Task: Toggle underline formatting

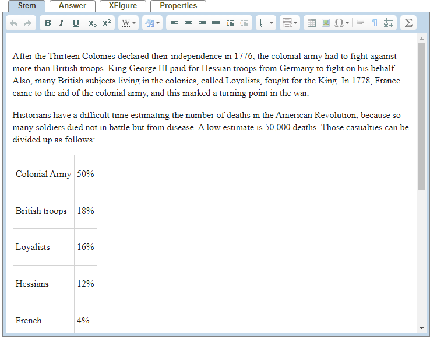Action: [76, 23]
